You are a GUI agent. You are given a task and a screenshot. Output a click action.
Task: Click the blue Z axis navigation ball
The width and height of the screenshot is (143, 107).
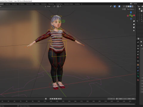point(131,12)
